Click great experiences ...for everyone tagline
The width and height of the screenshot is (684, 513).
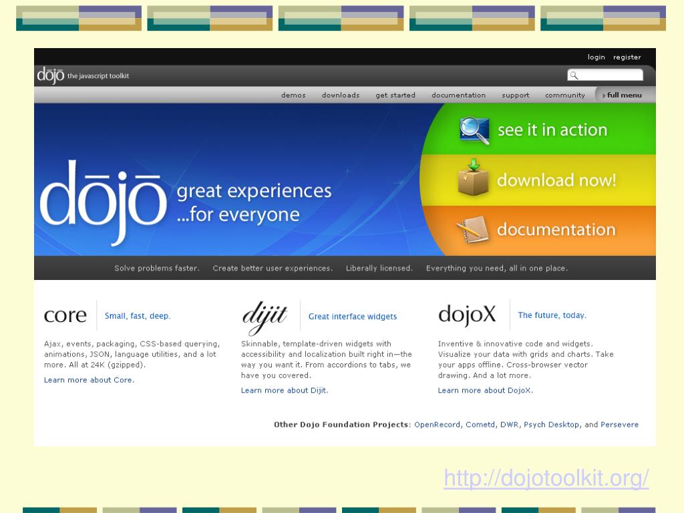pos(254,203)
